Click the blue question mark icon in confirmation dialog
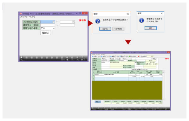This screenshot has height=121, width=189. (98, 21)
